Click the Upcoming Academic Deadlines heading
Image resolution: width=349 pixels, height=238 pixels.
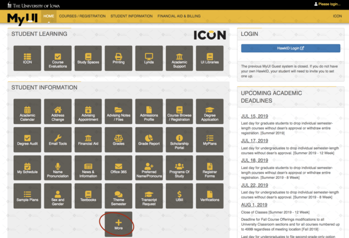271,97
